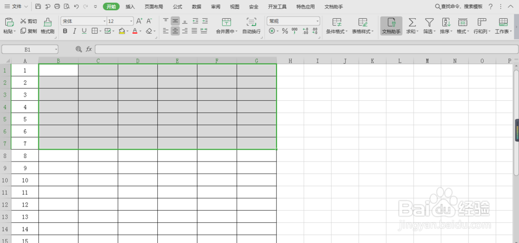519x243 pixels.
Task: Toggle justify text alignment
Action: 194,31
